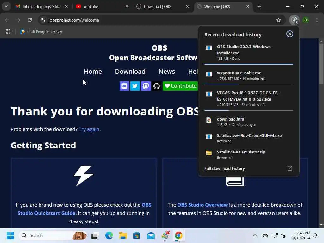The image size is (324, 243).
Task: Click the Full download history link
Action: [x=225, y=168]
